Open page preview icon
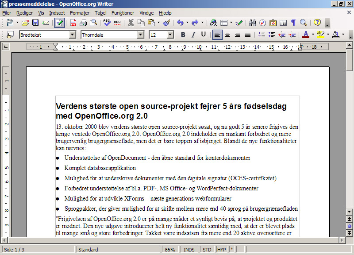 click(93, 23)
